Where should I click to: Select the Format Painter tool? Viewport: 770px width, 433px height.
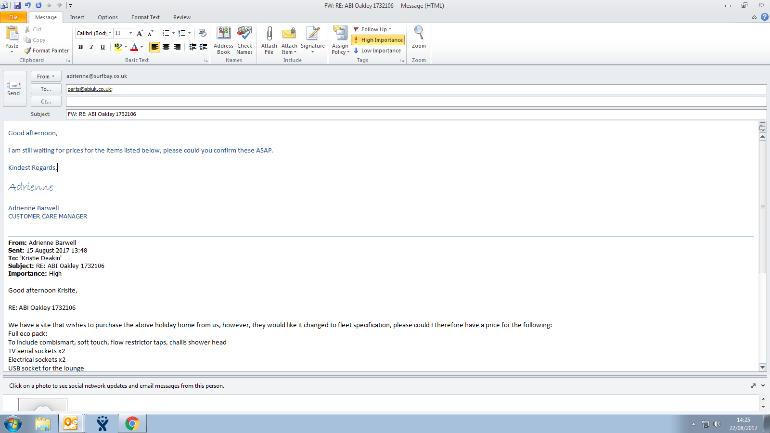[47, 51]
